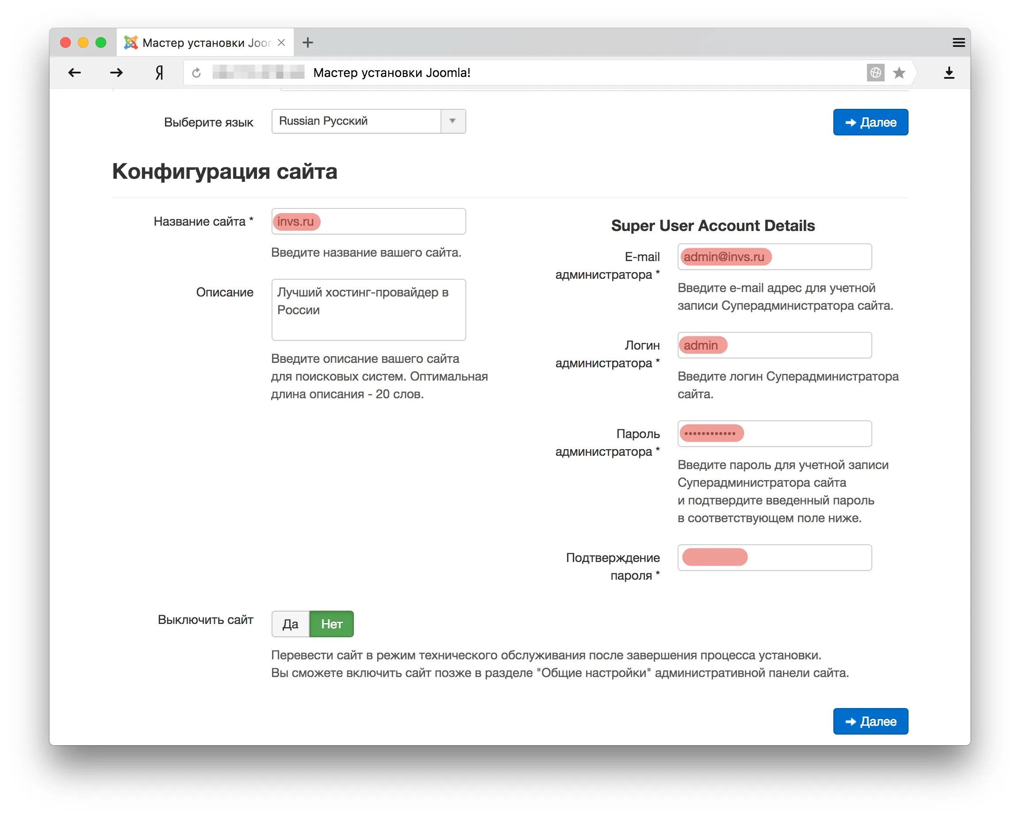Image resolution: width=1020 pixels, height=816 pixels.
Task: Open the Yandex services icon
Action: 159,73
